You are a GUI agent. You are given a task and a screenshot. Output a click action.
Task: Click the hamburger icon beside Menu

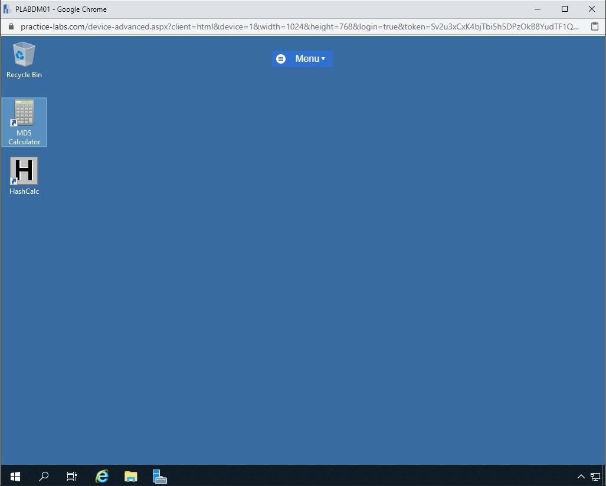tap(281, 59)
